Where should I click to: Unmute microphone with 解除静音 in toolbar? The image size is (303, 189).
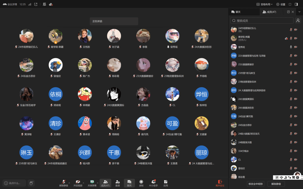coord(64,183)
